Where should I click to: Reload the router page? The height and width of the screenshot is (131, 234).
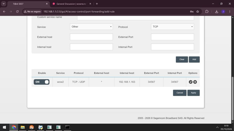pos(17,11)
